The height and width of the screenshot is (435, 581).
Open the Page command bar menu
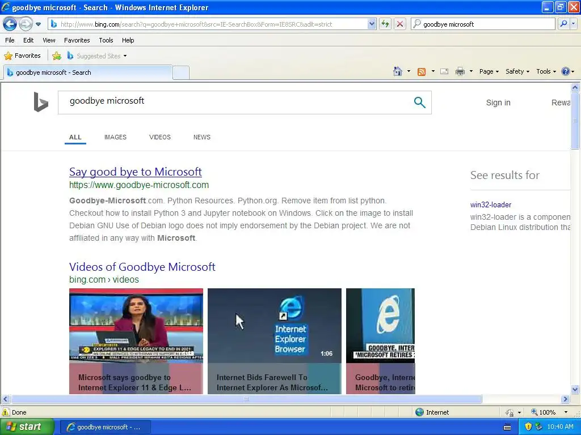[489, 71]
